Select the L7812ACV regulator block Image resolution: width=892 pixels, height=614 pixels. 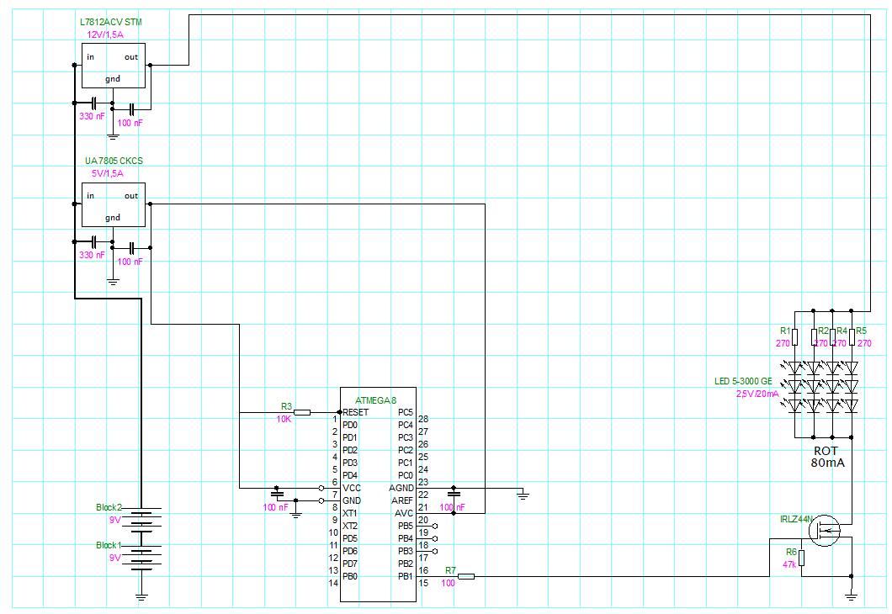tap(114, 66)
